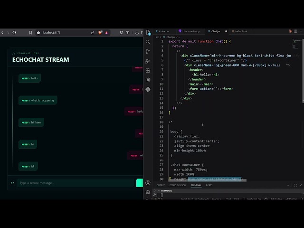Click the ECHOCHAT STREAM heading

click(40, 60)
